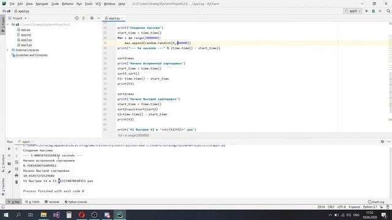Click the up arrow in Run console toolbar
392x220 pixels.
coord(17,148)
